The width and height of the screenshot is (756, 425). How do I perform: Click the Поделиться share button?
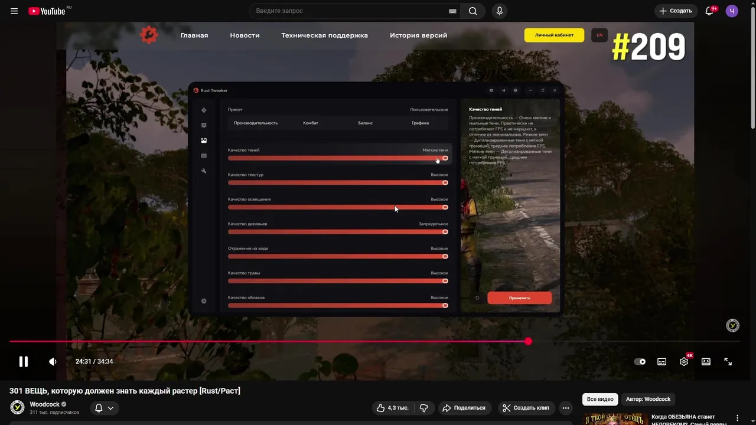pos(464,408)
